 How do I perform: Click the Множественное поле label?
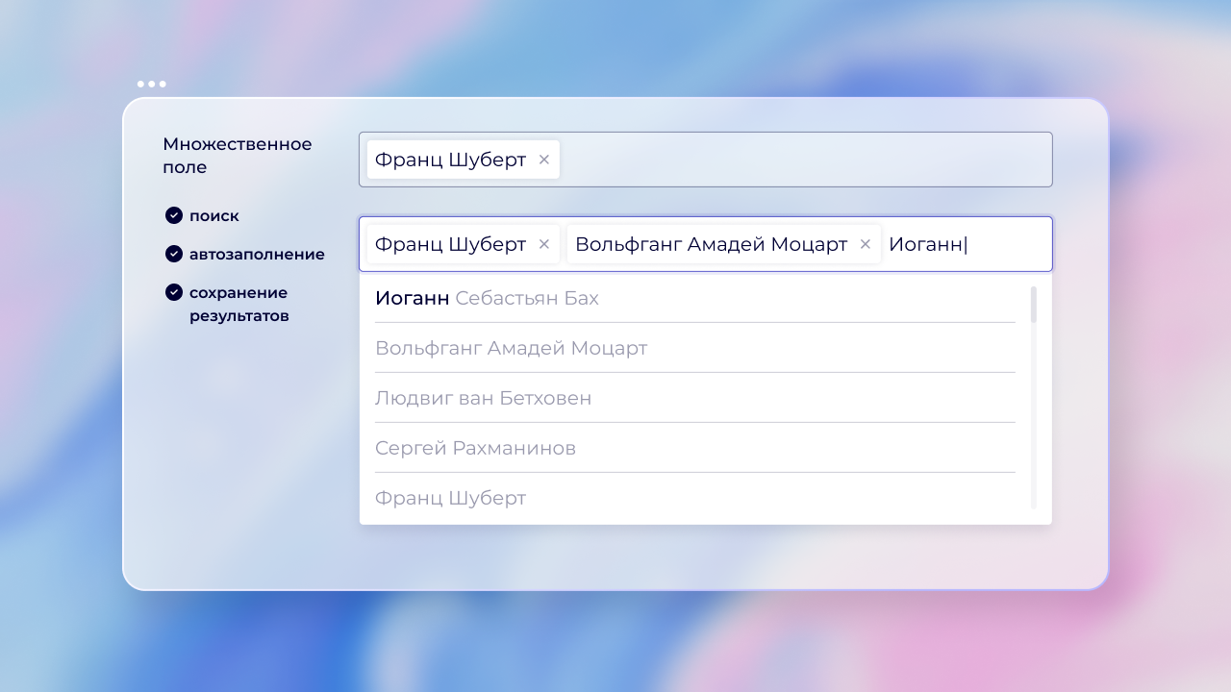(238, 156)
